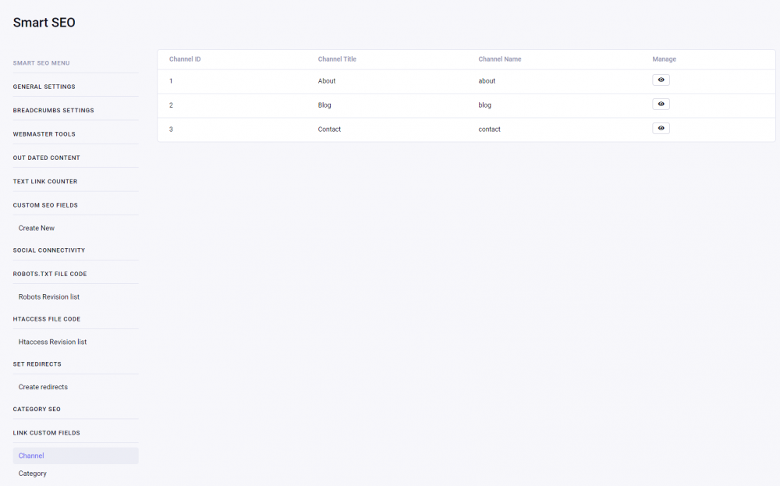This screenshot has height=486, width=780.
Task: Select Channel under Link Custom Fields
Action: point(30,456)
